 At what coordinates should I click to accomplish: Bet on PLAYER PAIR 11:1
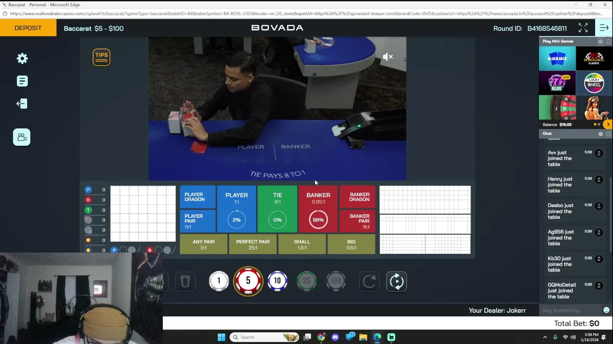198,221
